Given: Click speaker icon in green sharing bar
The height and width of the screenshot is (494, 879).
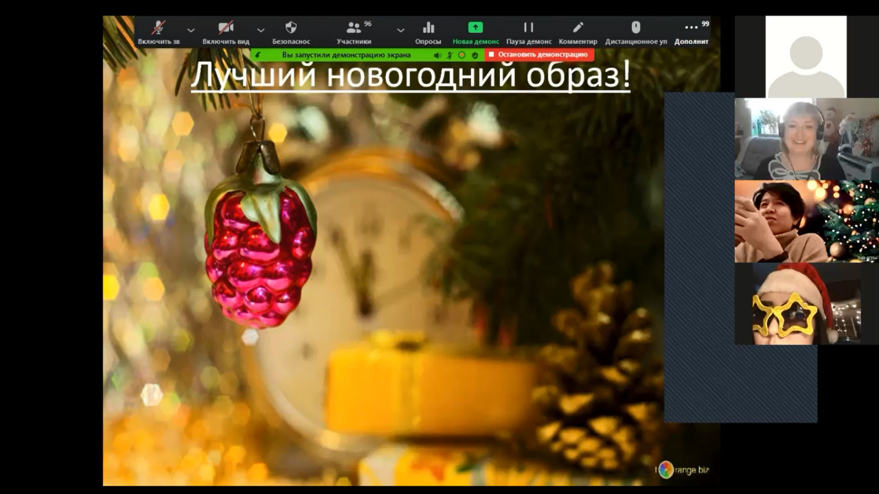Looking at the screenshot, I should point(437,55).
